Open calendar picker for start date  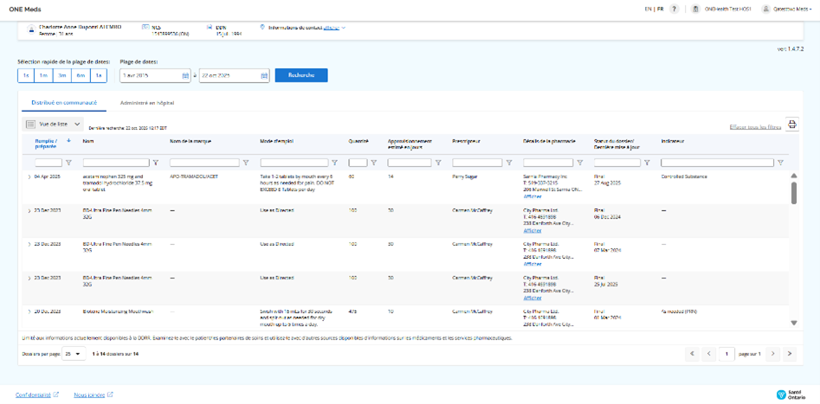185,76
